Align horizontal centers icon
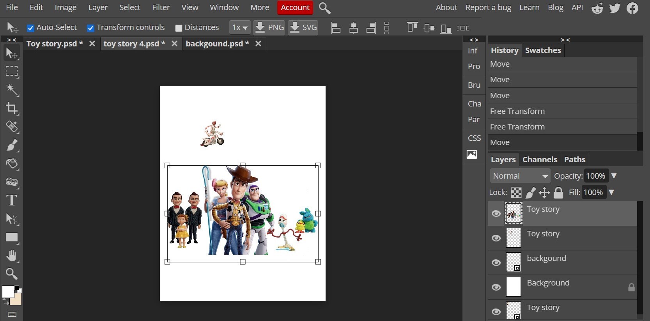 (354, 28)
